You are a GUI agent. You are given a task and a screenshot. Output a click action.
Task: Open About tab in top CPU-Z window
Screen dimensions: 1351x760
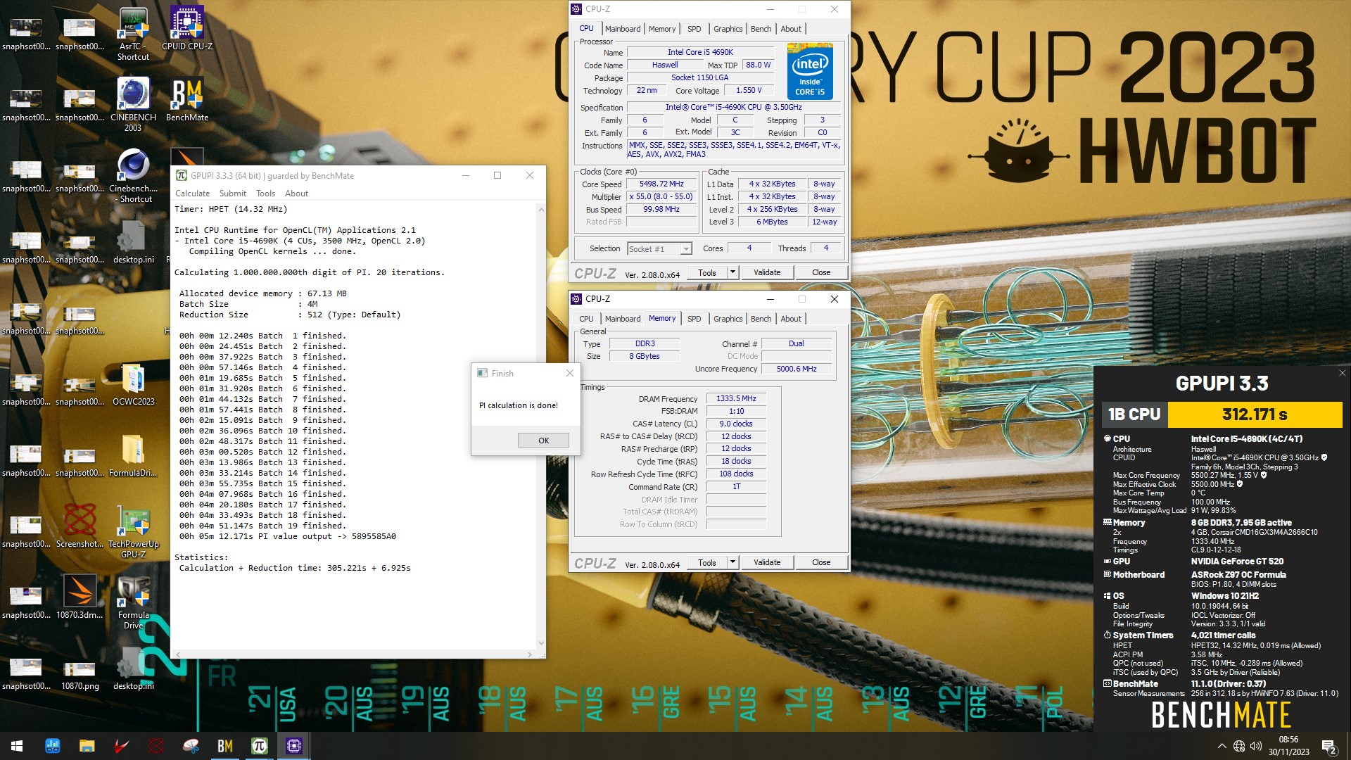click(x=791, y=29)
